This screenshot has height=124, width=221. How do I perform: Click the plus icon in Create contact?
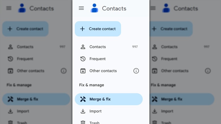82,29
